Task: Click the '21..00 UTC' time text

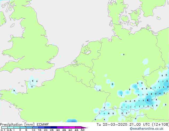Action: pyautogui.click(x=140, y=125)
